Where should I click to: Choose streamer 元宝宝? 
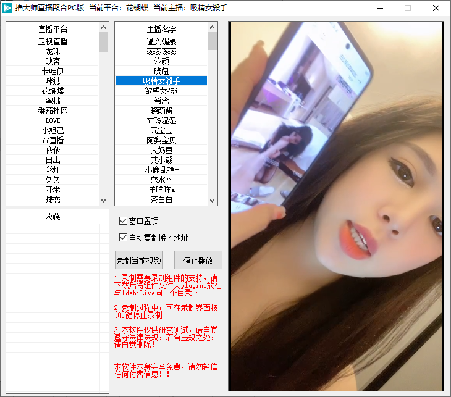161,130
